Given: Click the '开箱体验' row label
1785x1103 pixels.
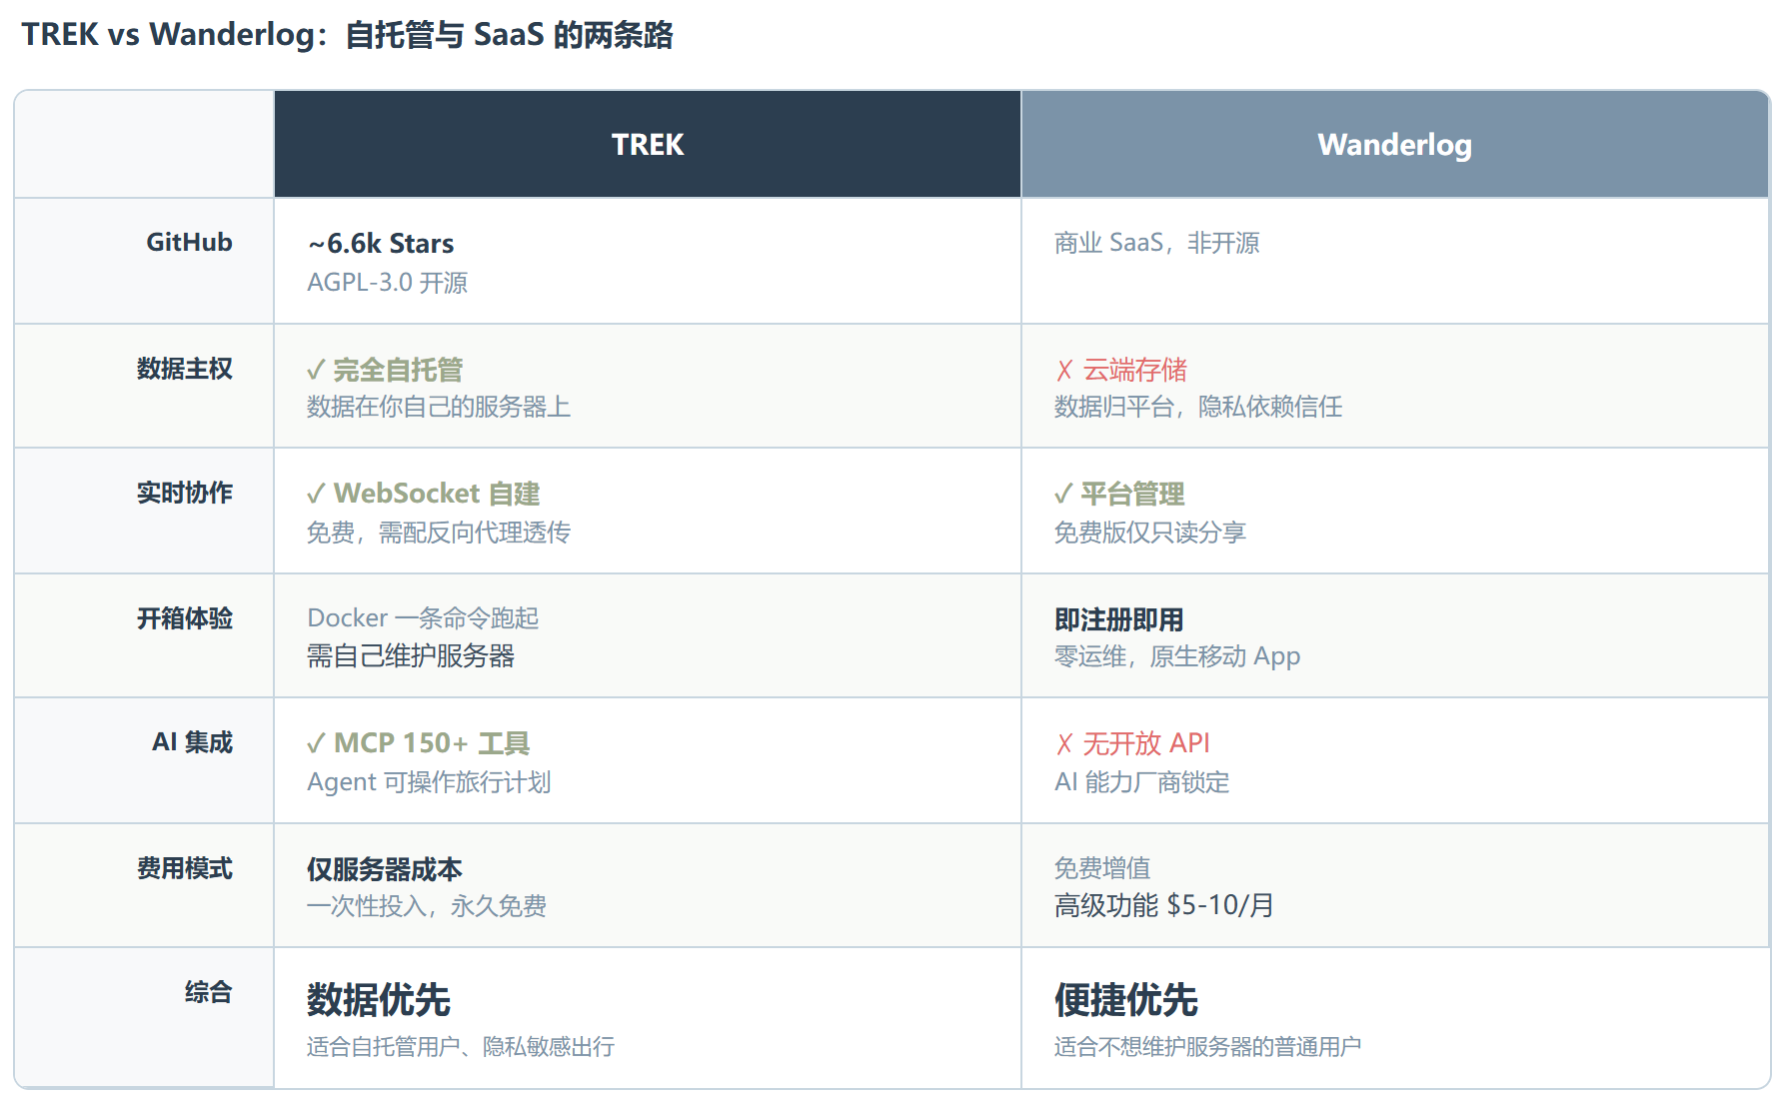Looking at the screenshot, I should point(185,617).
